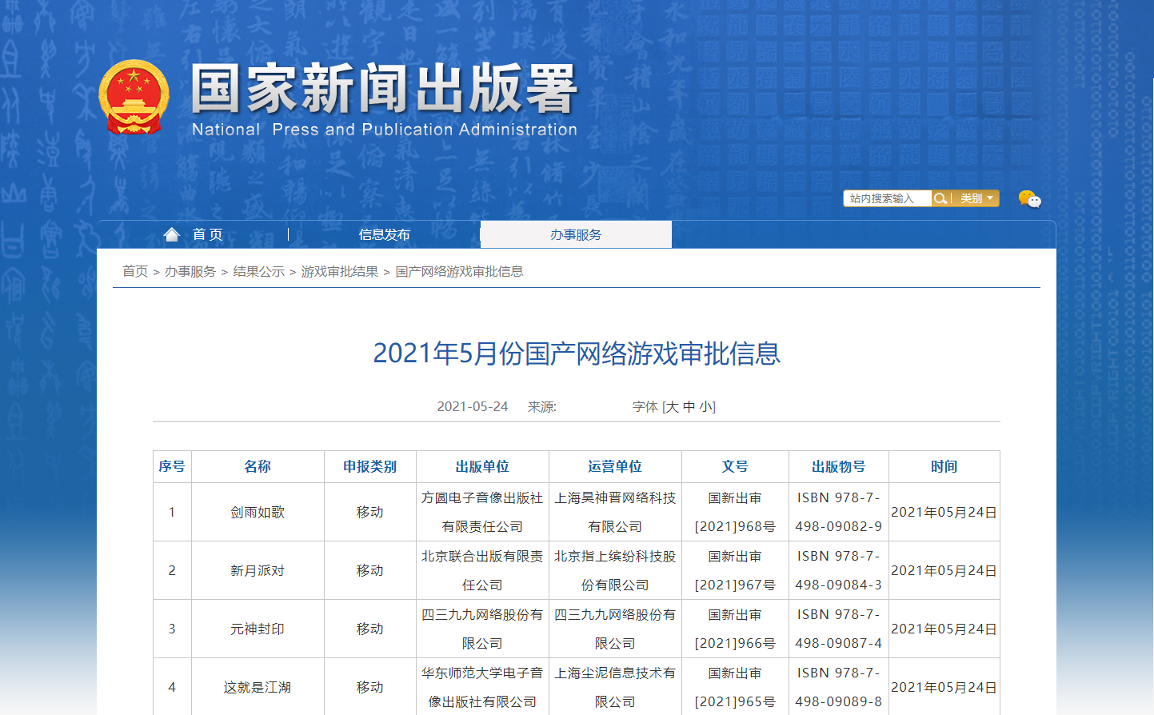Go to 首页 in the navigation bar
Image resolution: width=1154 pixels, height=715 pixels.
click(x=207, y=234)
